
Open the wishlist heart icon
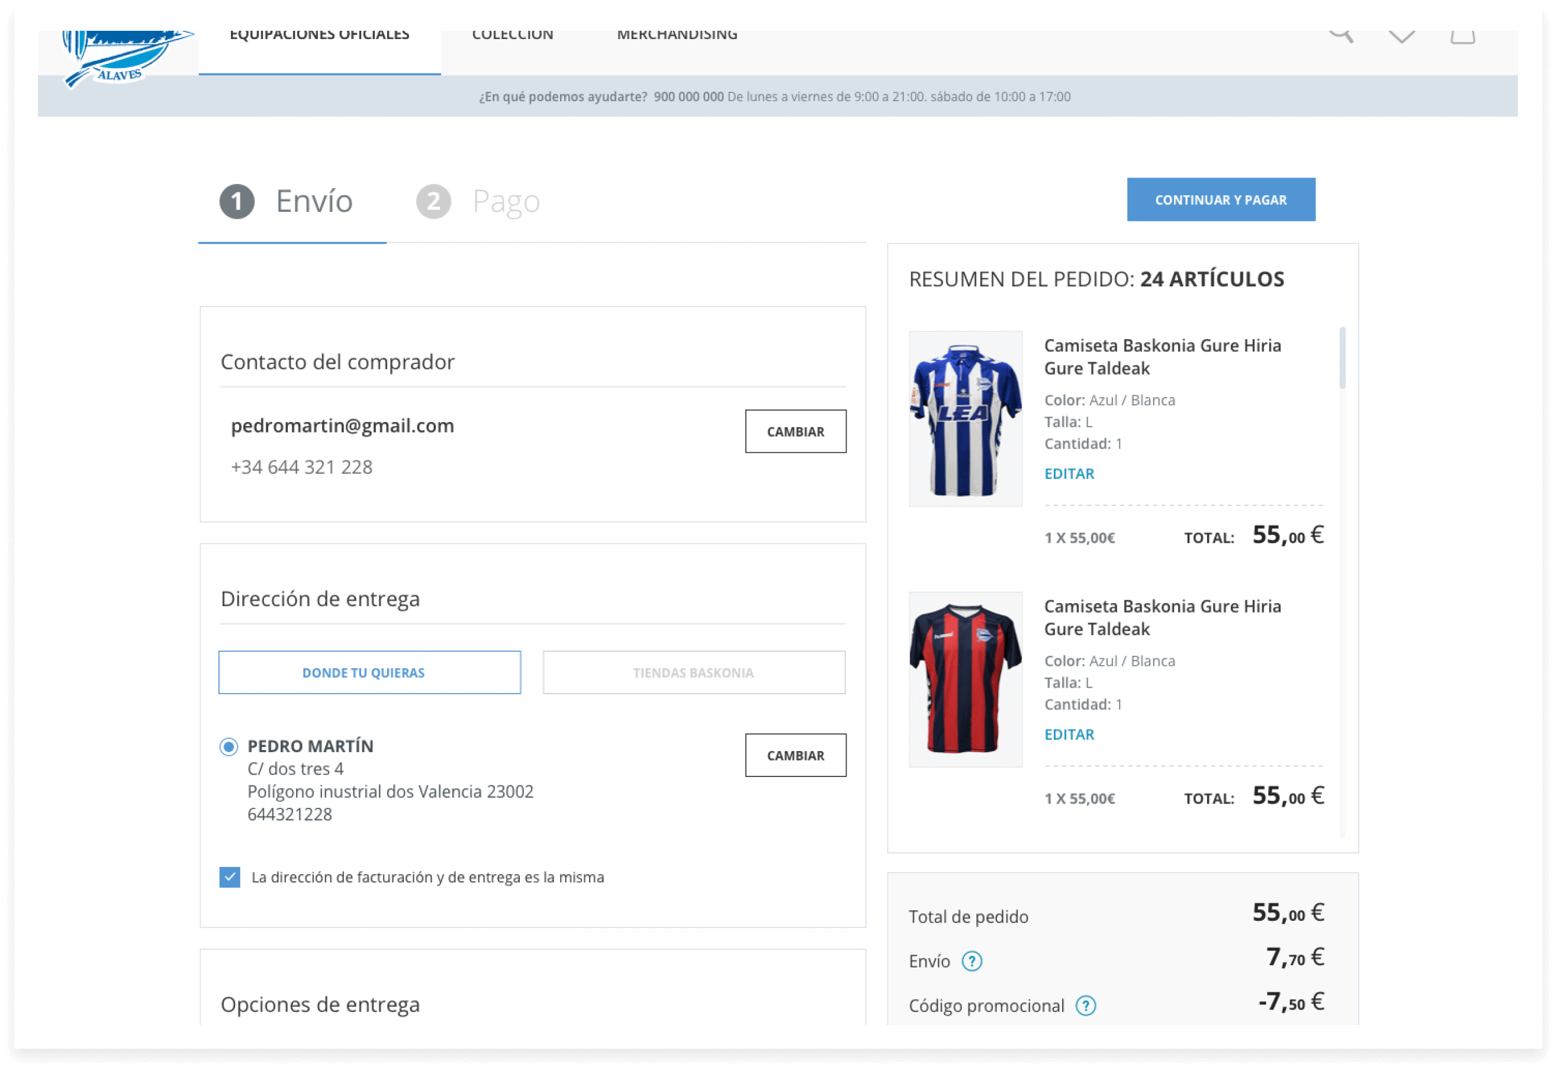tap(1401, 36)
